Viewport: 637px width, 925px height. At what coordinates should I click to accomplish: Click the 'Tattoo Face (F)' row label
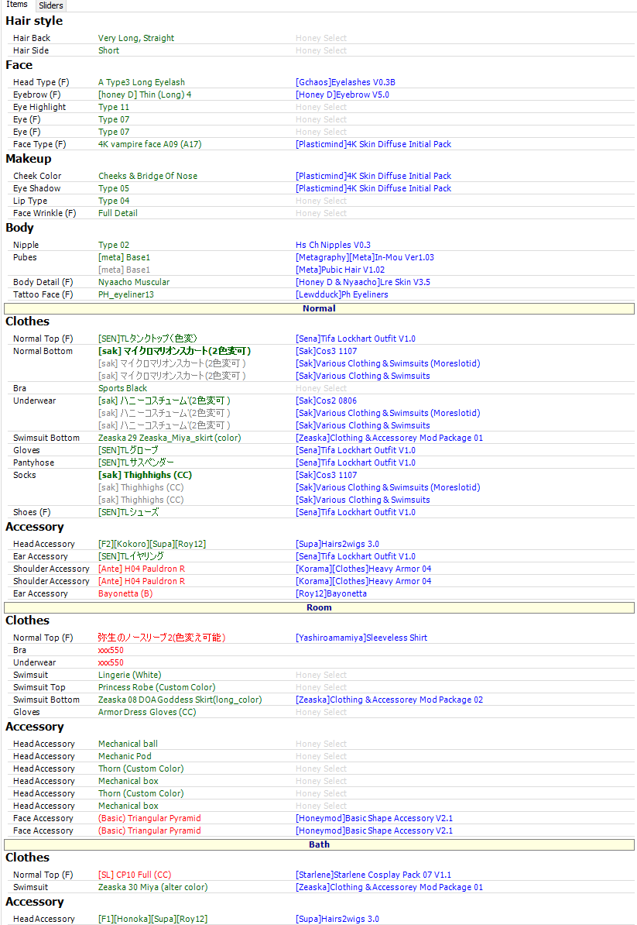click(43, 295)
